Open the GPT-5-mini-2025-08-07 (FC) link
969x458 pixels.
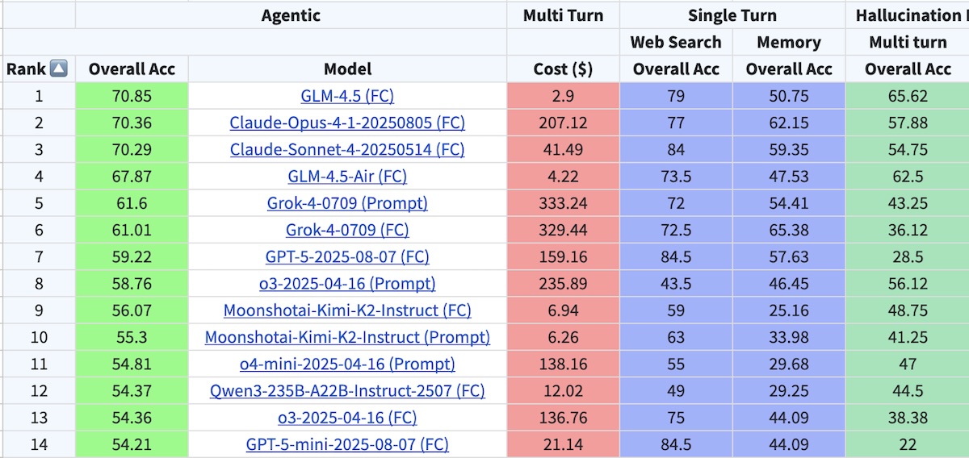pyautogui.click(x=347, y=444)
